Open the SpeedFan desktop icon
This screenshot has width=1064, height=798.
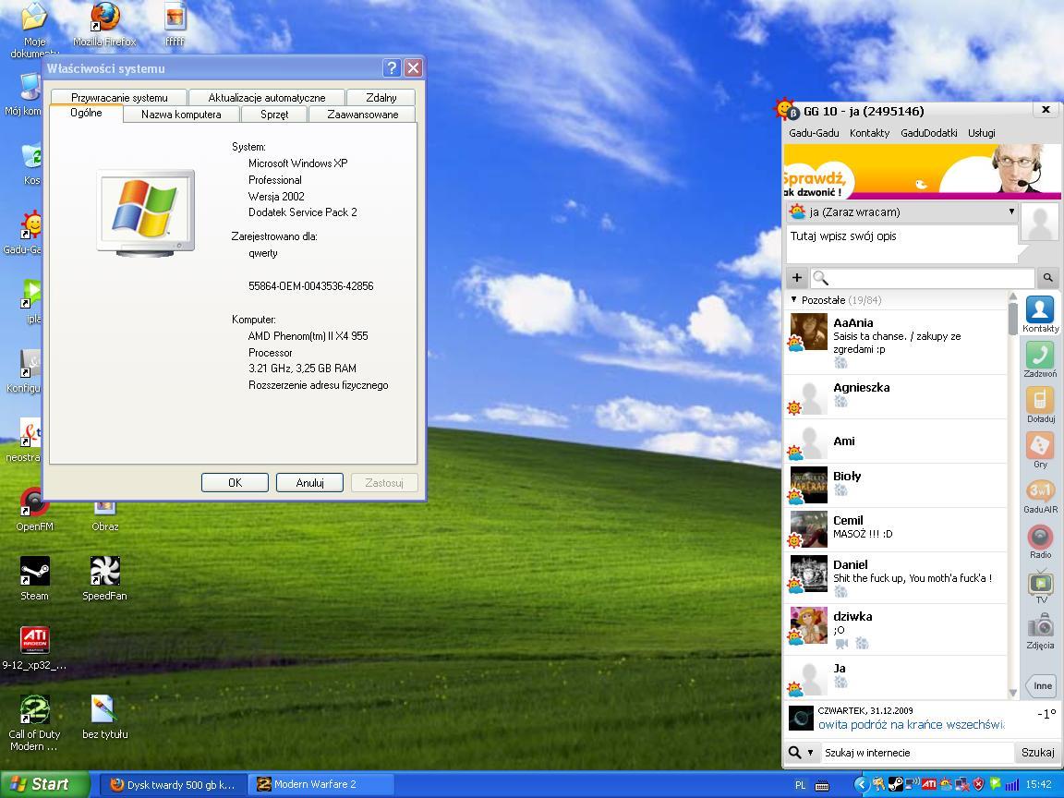point(104,579)
